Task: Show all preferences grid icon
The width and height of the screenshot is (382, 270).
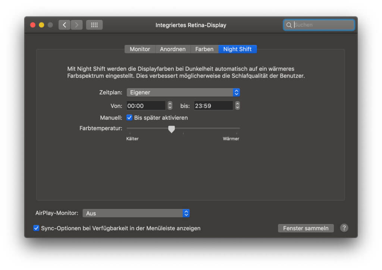Action: [94, 25]
